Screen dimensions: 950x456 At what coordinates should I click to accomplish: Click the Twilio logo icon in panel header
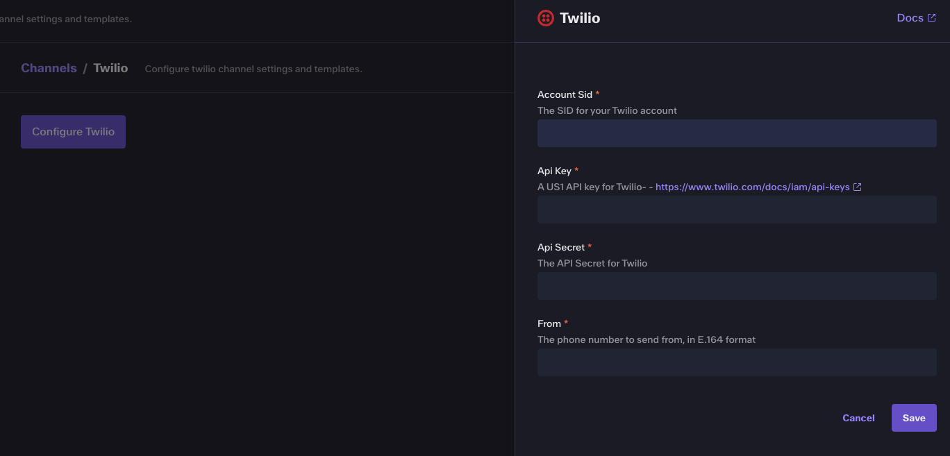(545, 18)
